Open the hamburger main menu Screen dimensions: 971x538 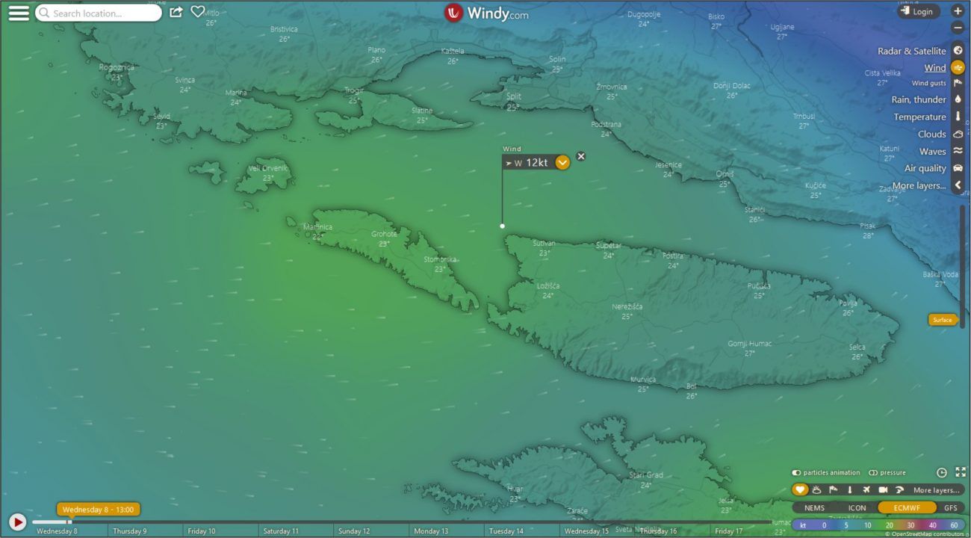click(19, 13)
